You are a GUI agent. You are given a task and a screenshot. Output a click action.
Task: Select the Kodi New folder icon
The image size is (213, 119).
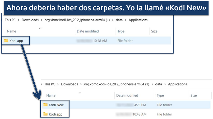click(x=45, y=105)
